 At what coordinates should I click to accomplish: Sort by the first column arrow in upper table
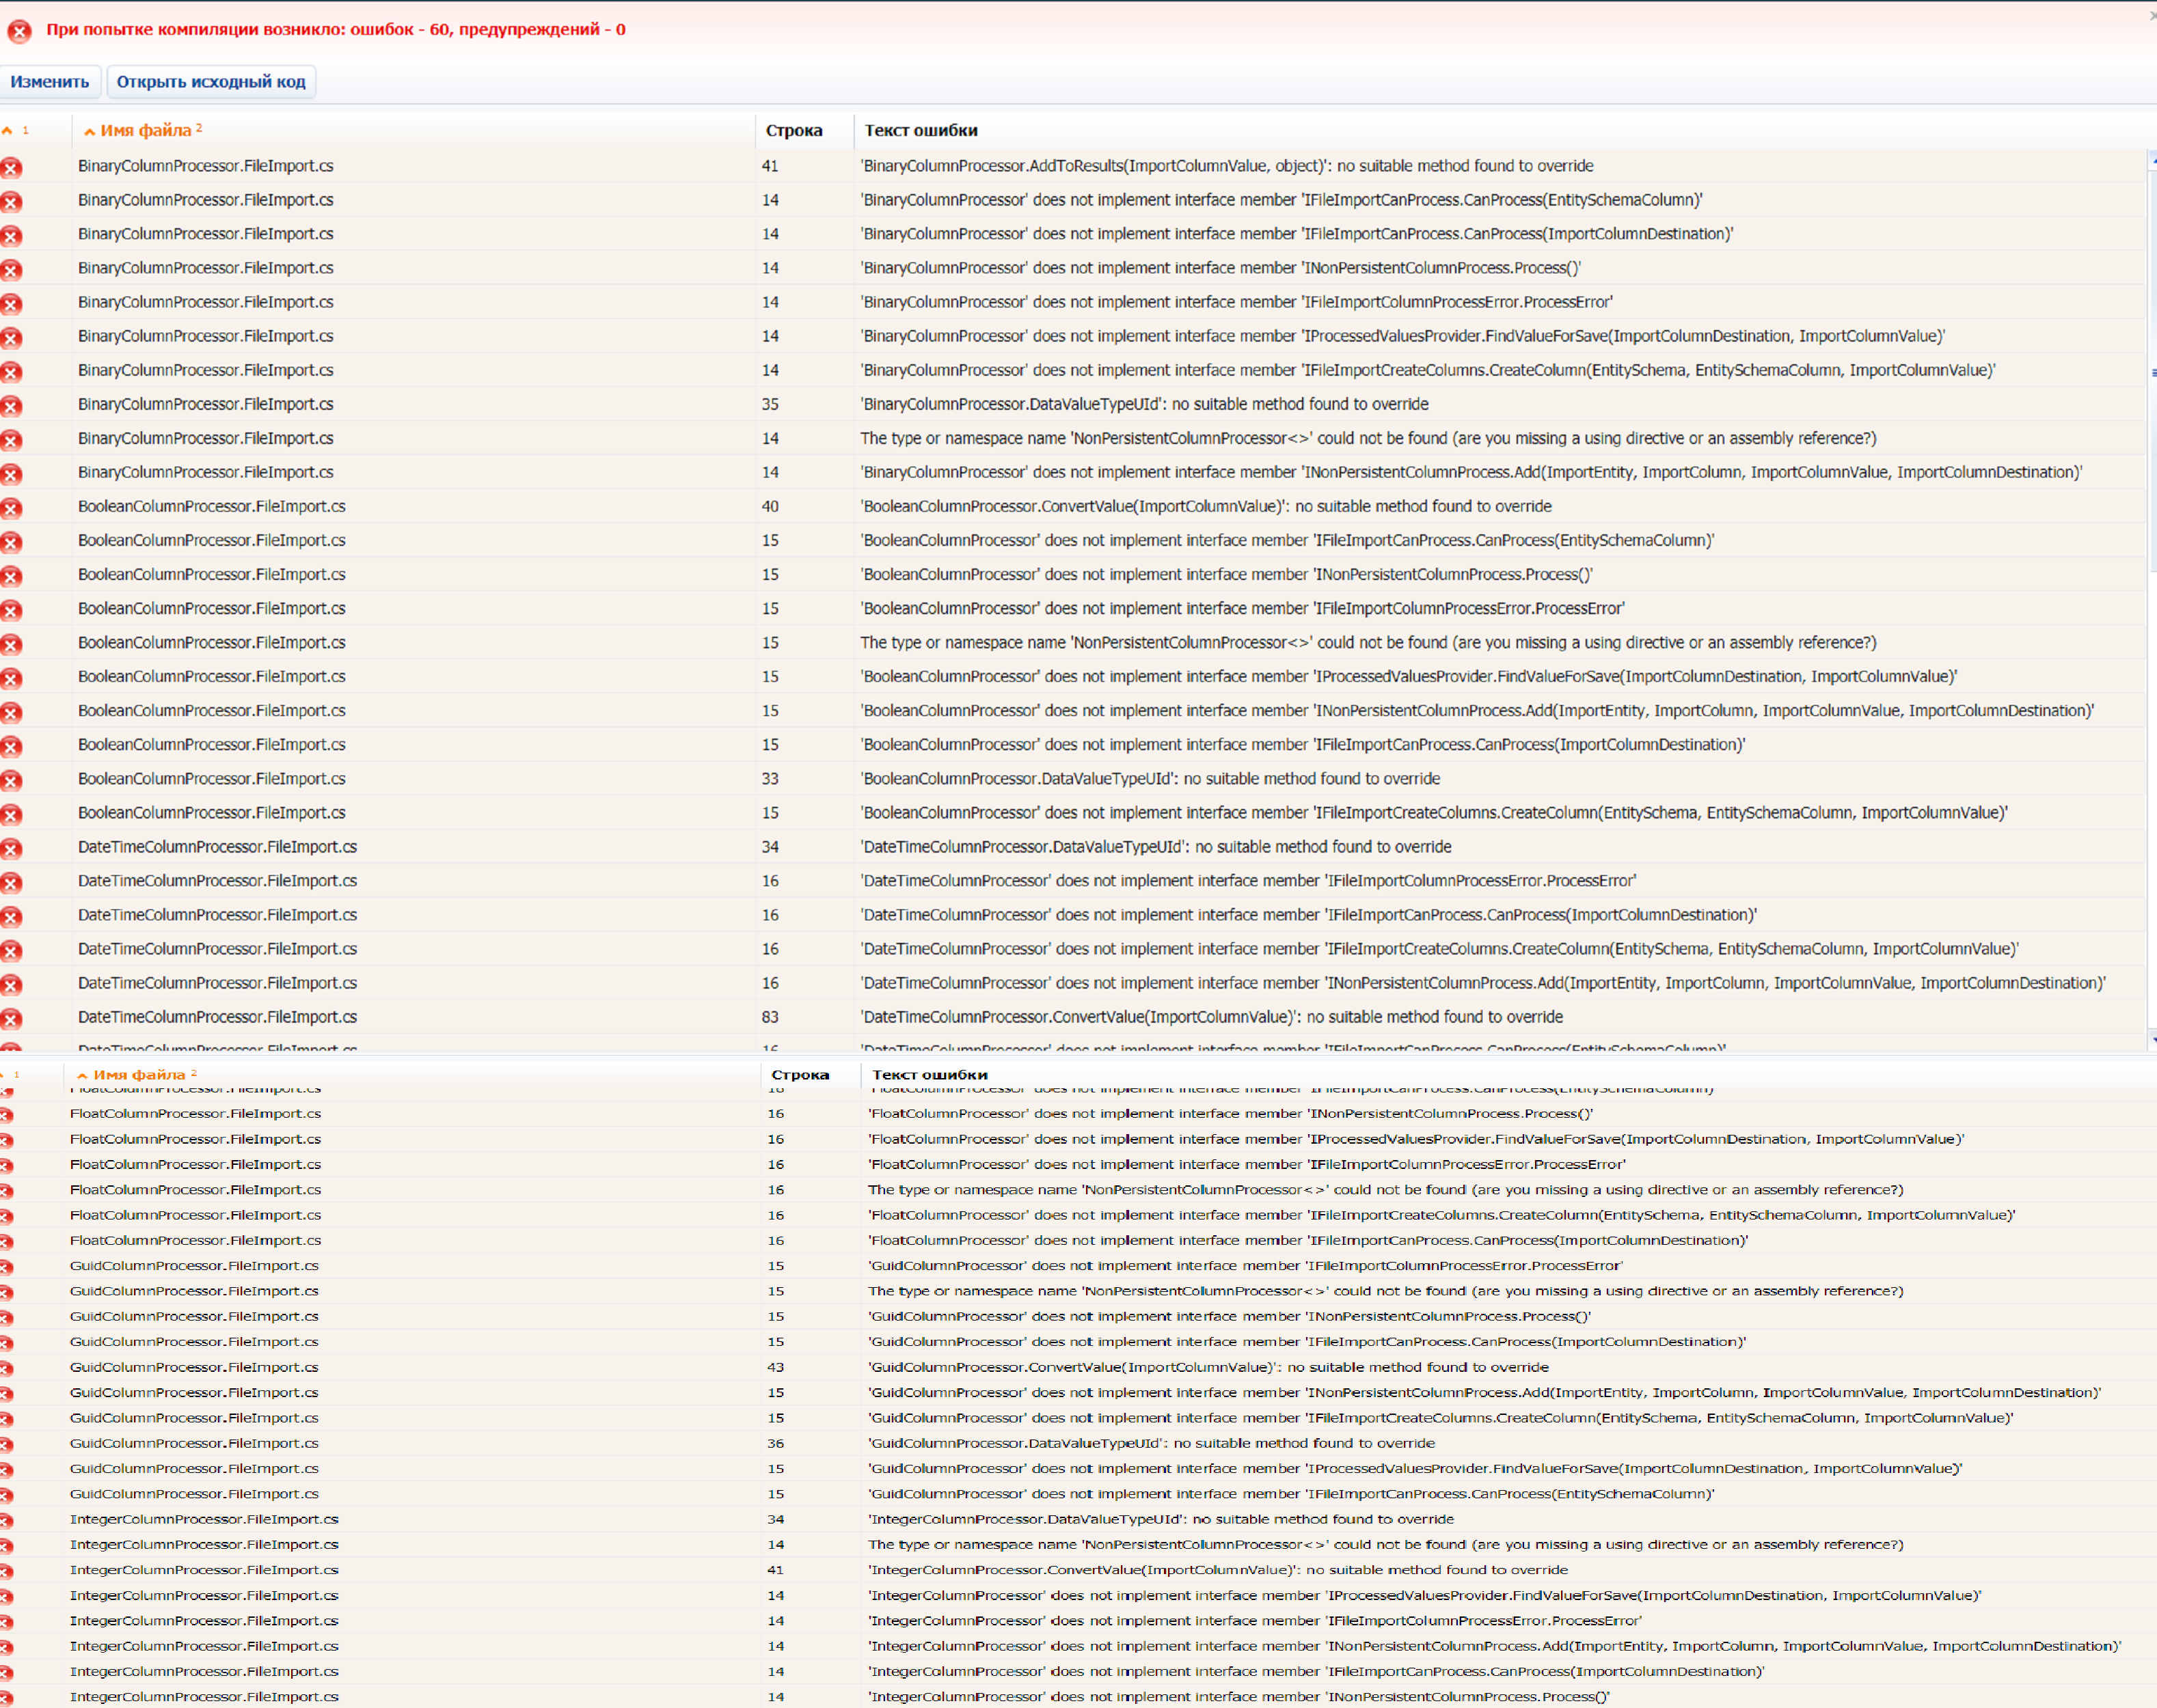coord(8,131)
